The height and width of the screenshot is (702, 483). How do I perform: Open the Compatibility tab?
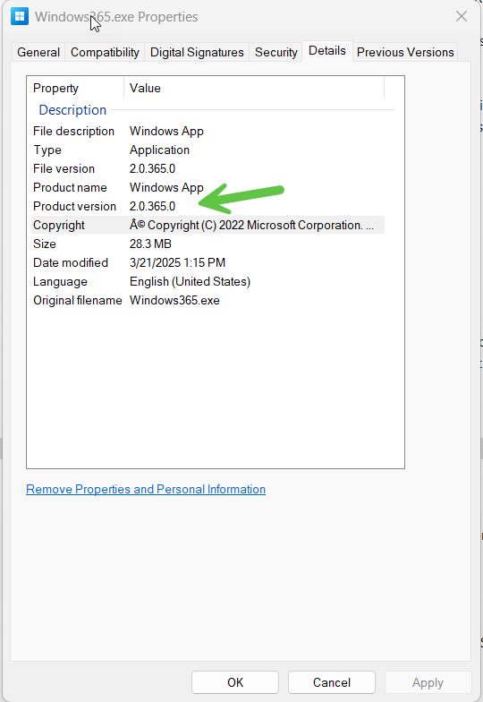(x=106, y=52)
